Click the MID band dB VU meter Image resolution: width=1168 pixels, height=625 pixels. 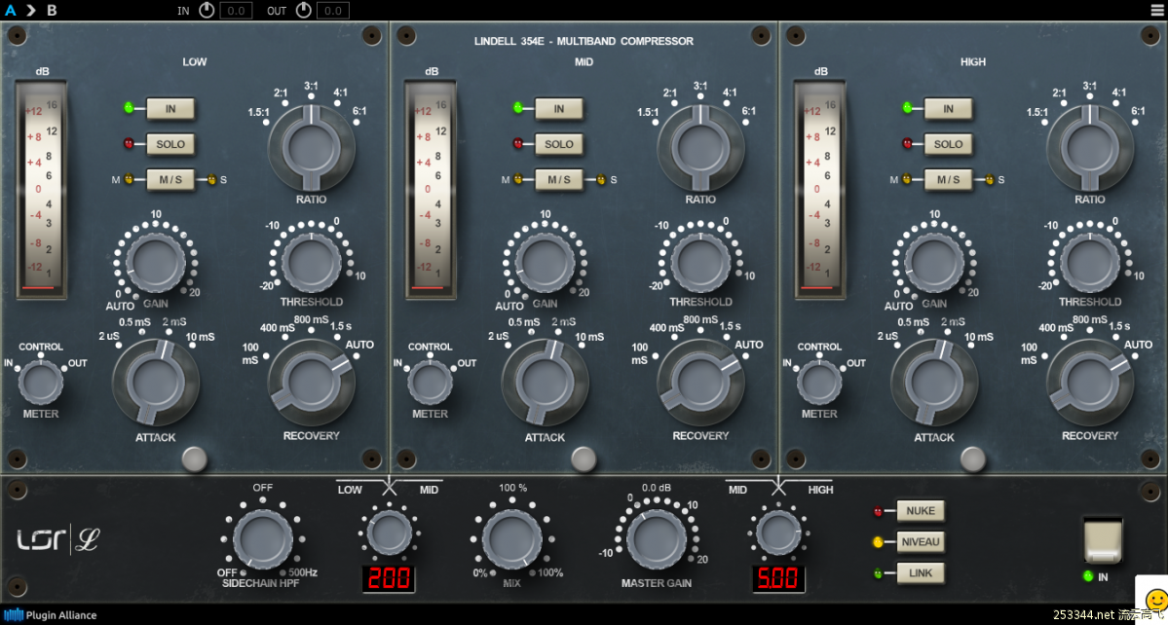431,190
